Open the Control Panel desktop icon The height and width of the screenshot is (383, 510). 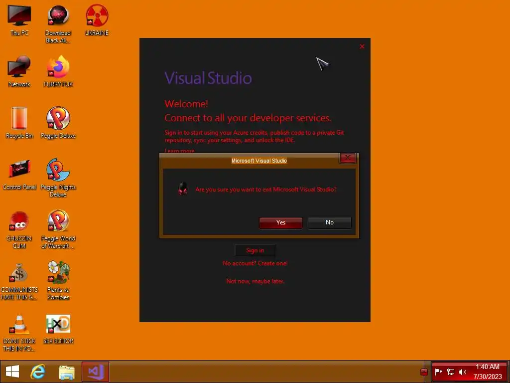click(19, 175)
